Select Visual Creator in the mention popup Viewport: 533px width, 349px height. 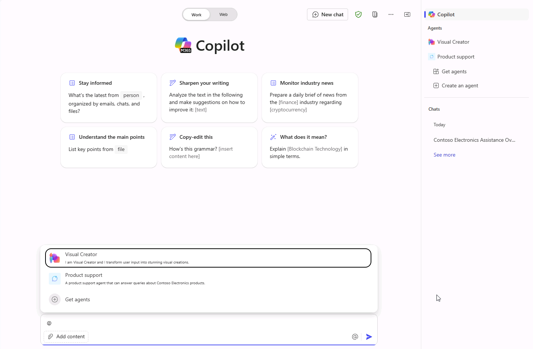tap(208, 258)
